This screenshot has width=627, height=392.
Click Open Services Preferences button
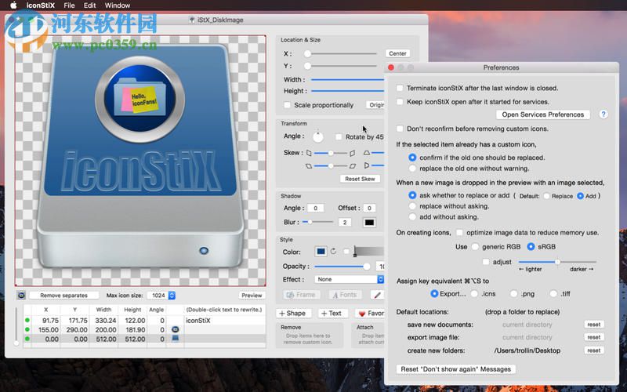click(542, 114)
